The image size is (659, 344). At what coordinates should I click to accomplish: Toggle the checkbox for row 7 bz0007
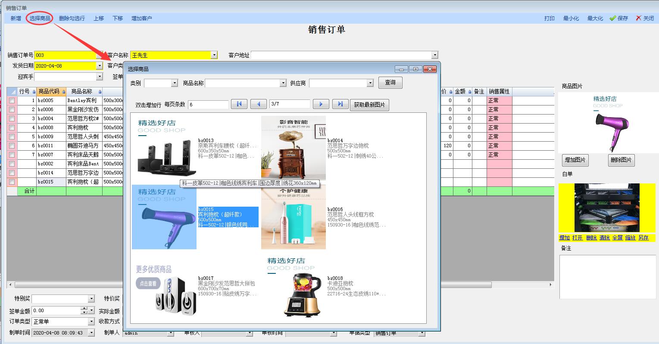click(12, 155)
